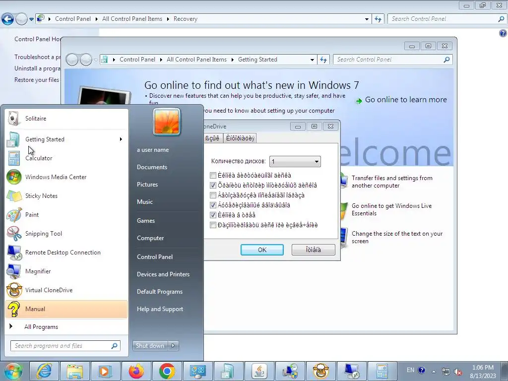Switch to Virtual CloneDrive sheep taskbar button

(x=320, y=371)
